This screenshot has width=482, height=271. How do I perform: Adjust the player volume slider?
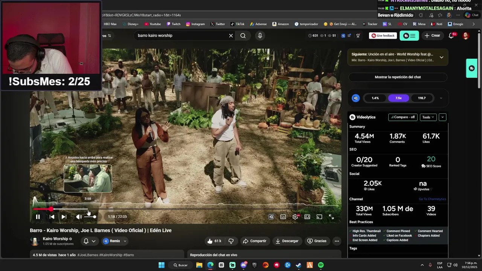tap(90, 217)
